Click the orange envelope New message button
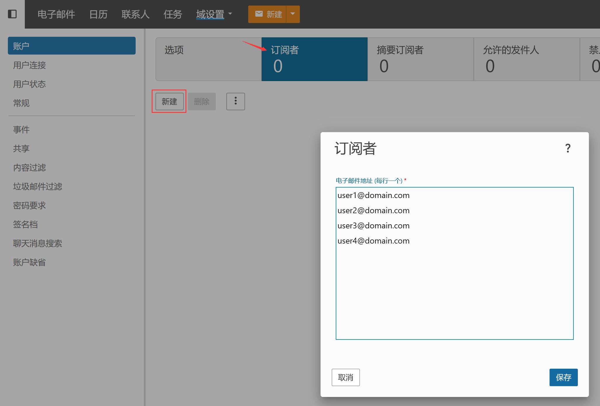This screenshot has height=406, width=600. point(267,14)
